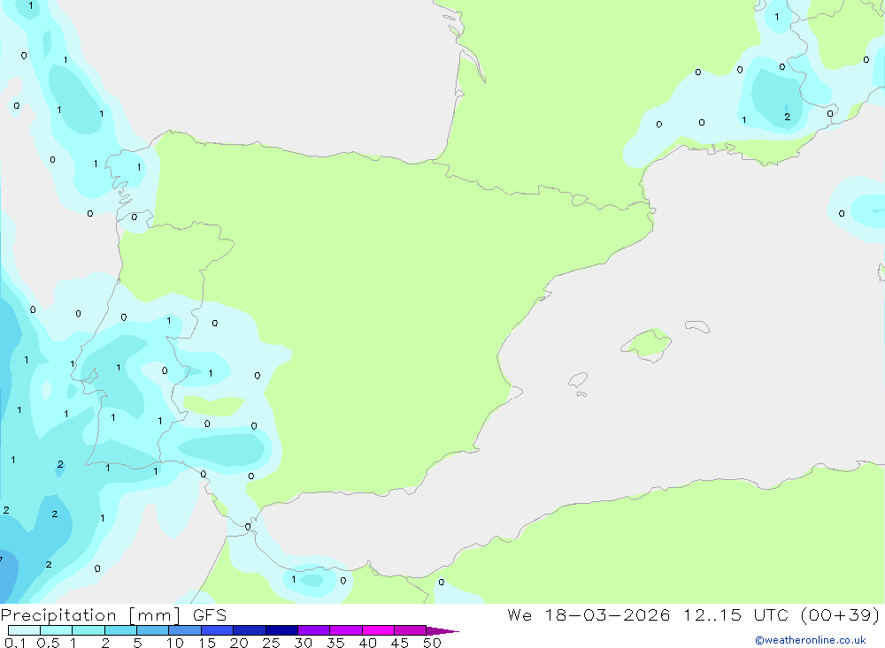Click the legend label '20'
Image resolution: width=885 pixels, height=648 pixels.
pos(239,643)
